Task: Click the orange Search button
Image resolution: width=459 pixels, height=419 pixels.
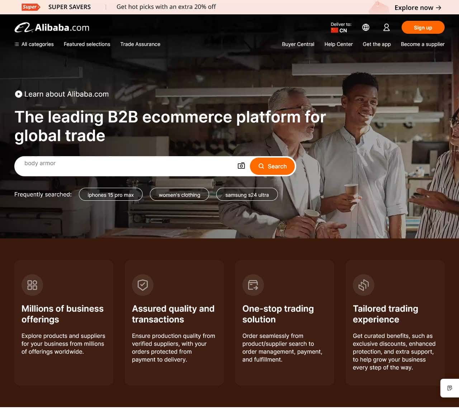Action: [273, 166]
